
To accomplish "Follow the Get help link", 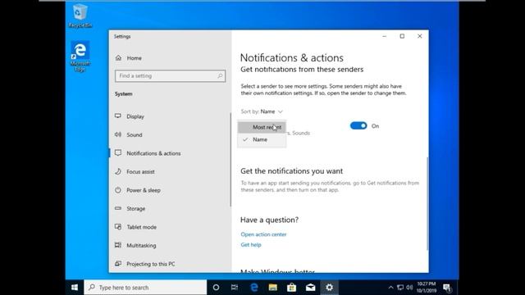I will click(251, 245).
